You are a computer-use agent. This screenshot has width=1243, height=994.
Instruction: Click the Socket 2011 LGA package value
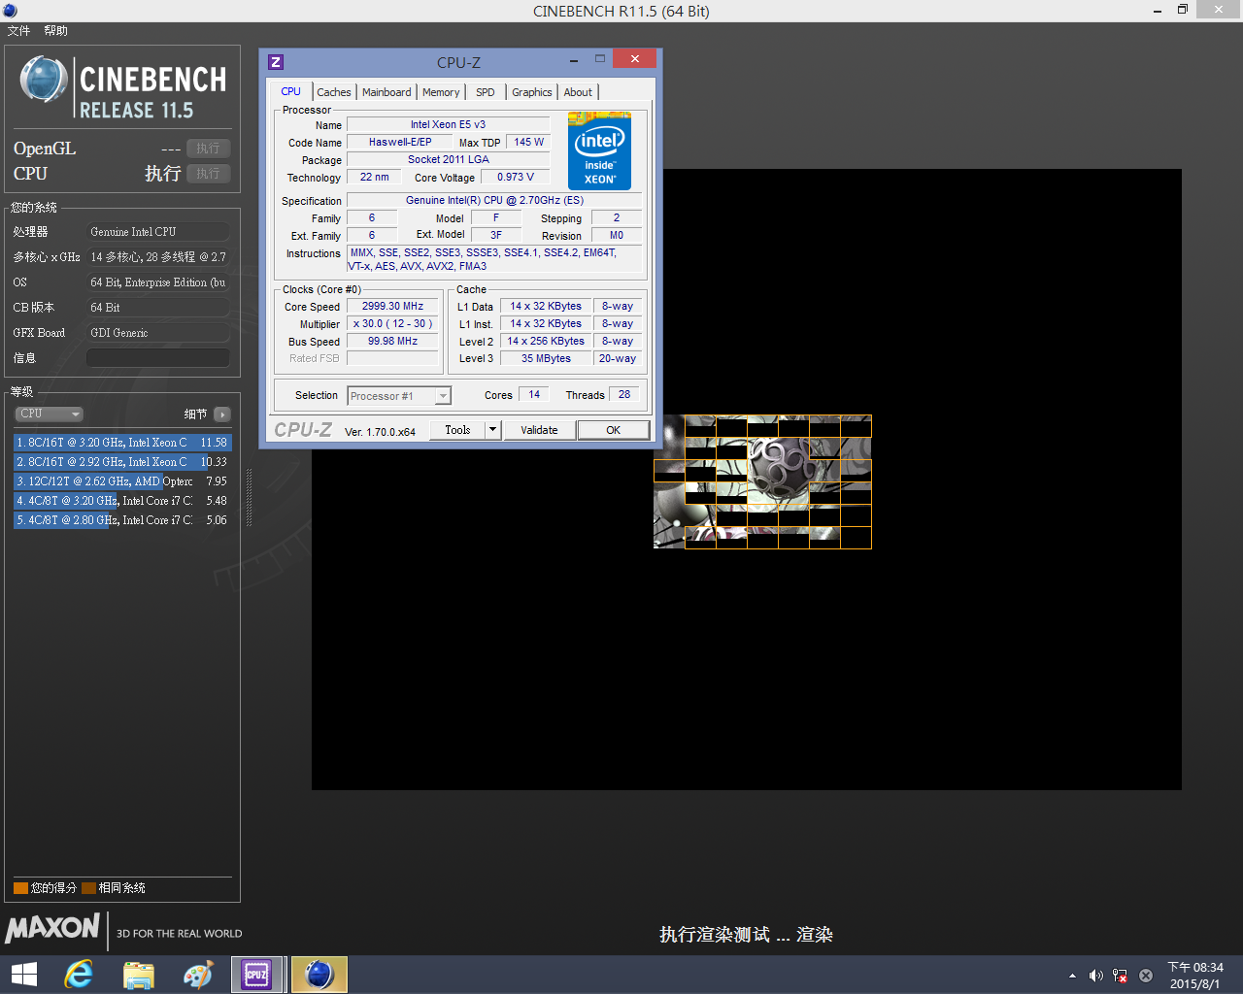pos(448,159)
